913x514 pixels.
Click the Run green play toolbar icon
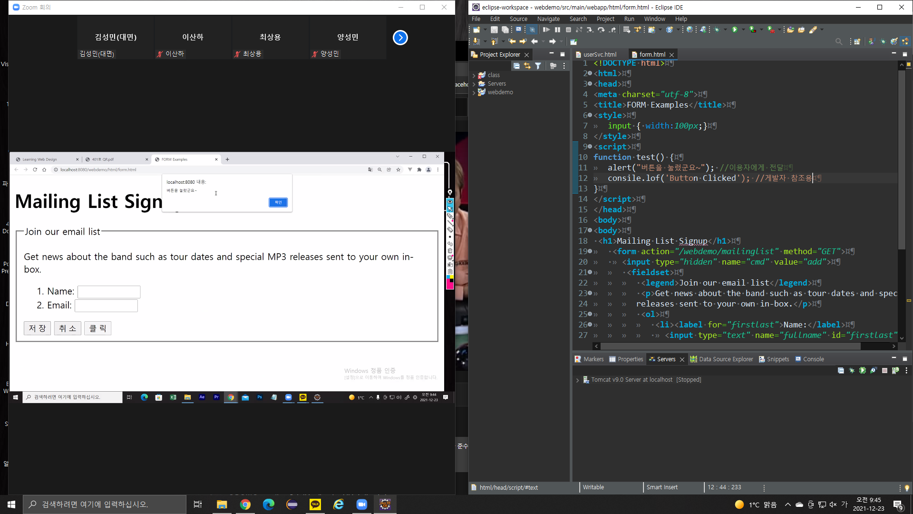[735, 30]
